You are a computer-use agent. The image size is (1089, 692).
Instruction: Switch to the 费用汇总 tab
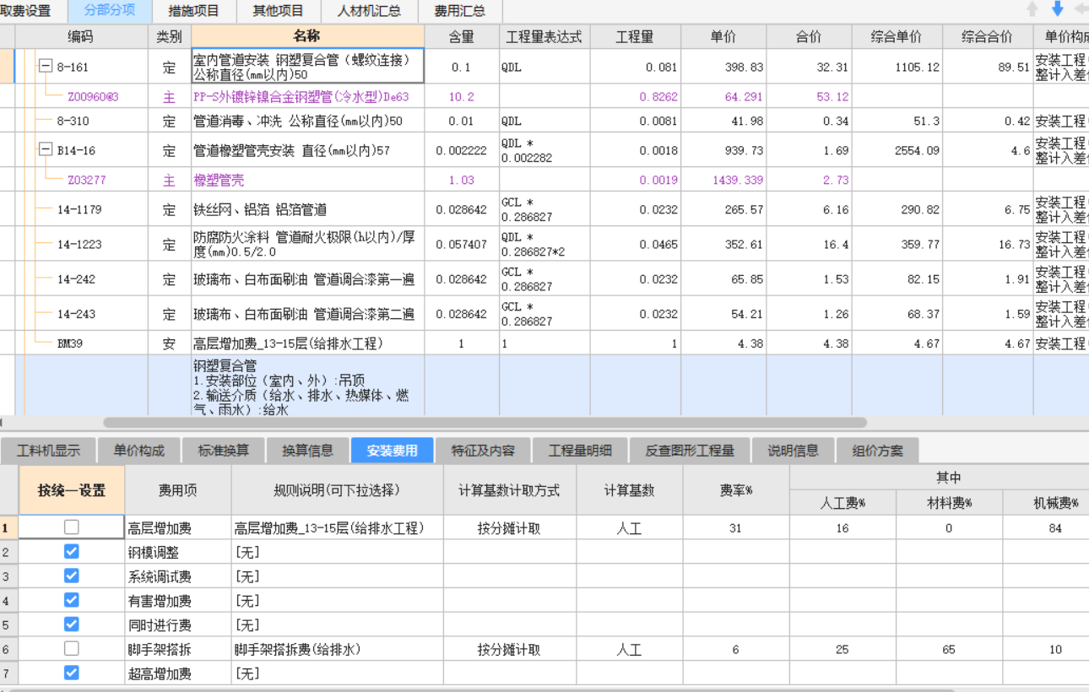(459, 11)
